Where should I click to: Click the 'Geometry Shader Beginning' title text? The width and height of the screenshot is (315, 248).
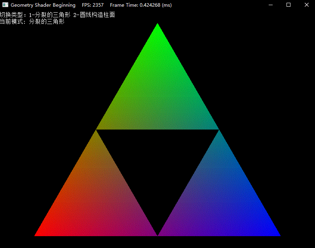[43, 5]
